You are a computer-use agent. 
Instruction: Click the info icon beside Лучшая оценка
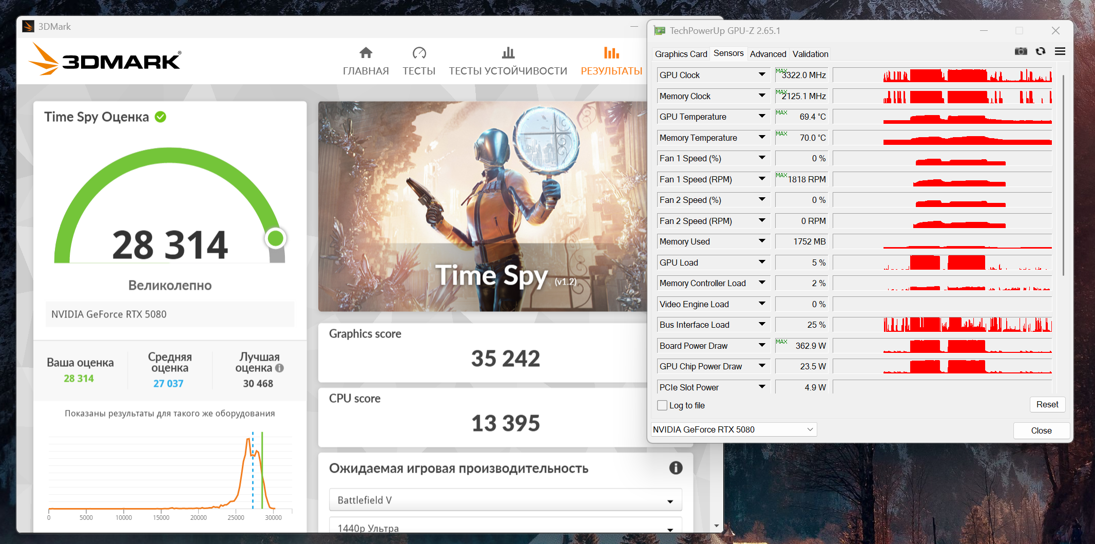[x=279, y=368]
